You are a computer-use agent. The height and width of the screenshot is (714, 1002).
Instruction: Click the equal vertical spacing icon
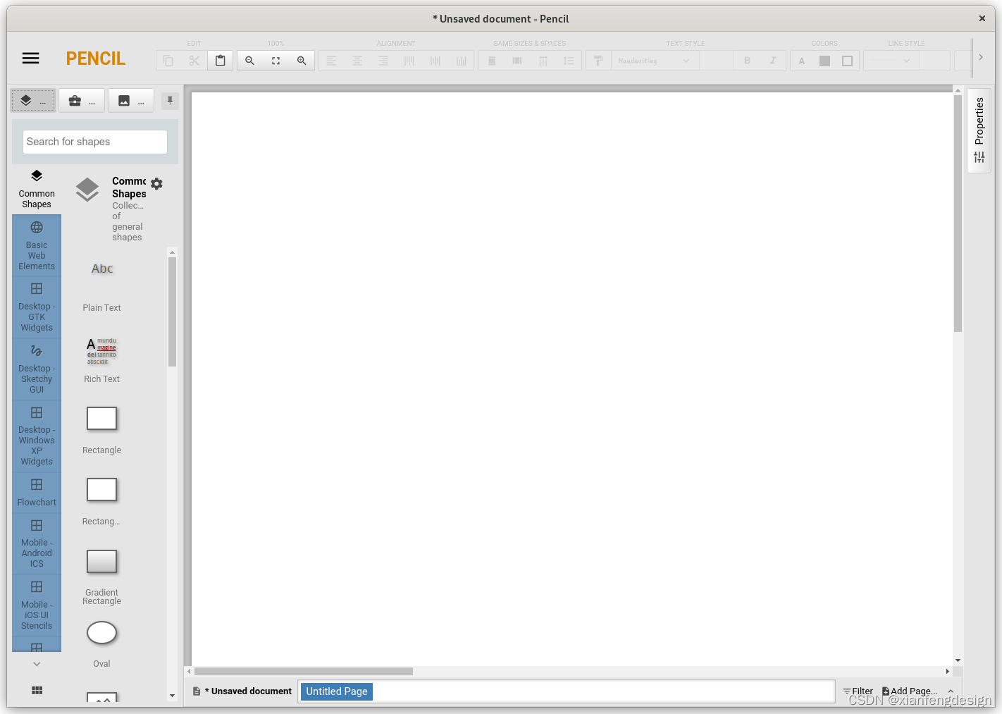click(x=569, y=61)
